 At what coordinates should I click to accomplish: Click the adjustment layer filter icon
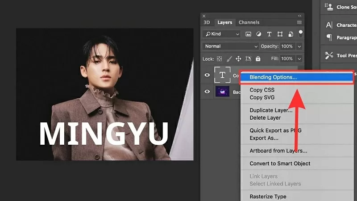259,34
